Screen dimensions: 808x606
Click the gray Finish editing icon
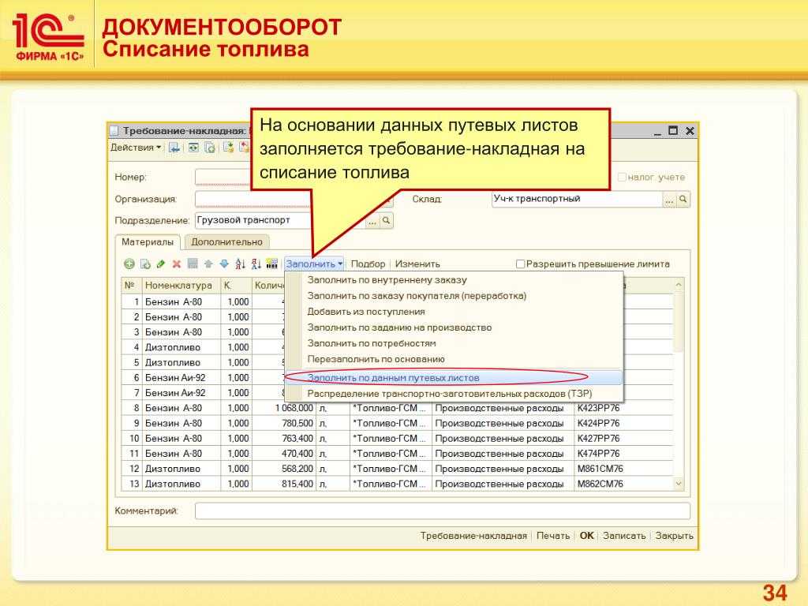coord(193,264)
